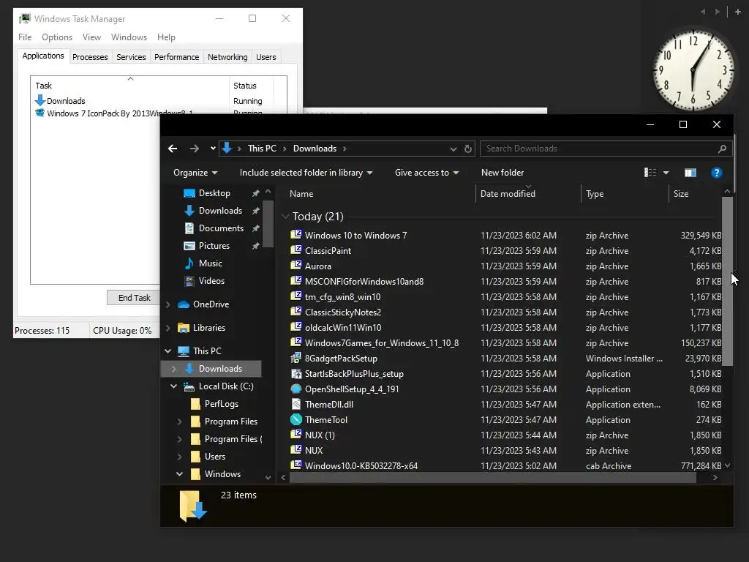This screenshot has height=562, width=749.
Task: Select Videos in the navigation pane
Action: click(x=211, y=281)
